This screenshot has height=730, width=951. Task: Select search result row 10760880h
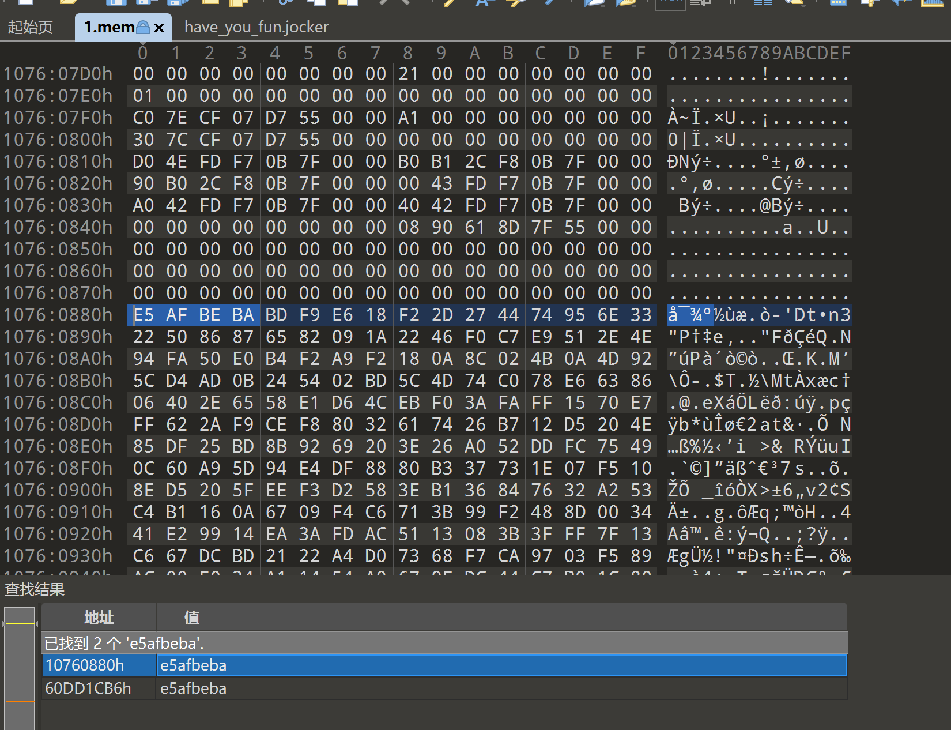click(444, 665)
